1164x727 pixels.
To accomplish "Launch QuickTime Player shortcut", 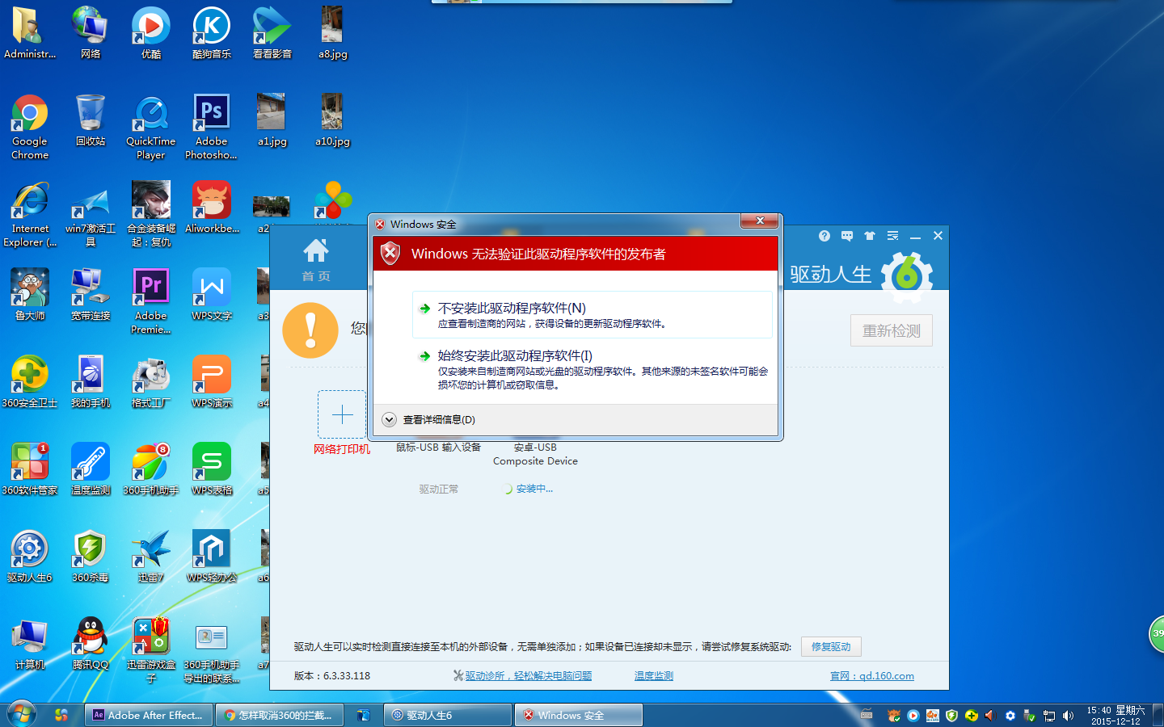I will click(x=151, y=127).
